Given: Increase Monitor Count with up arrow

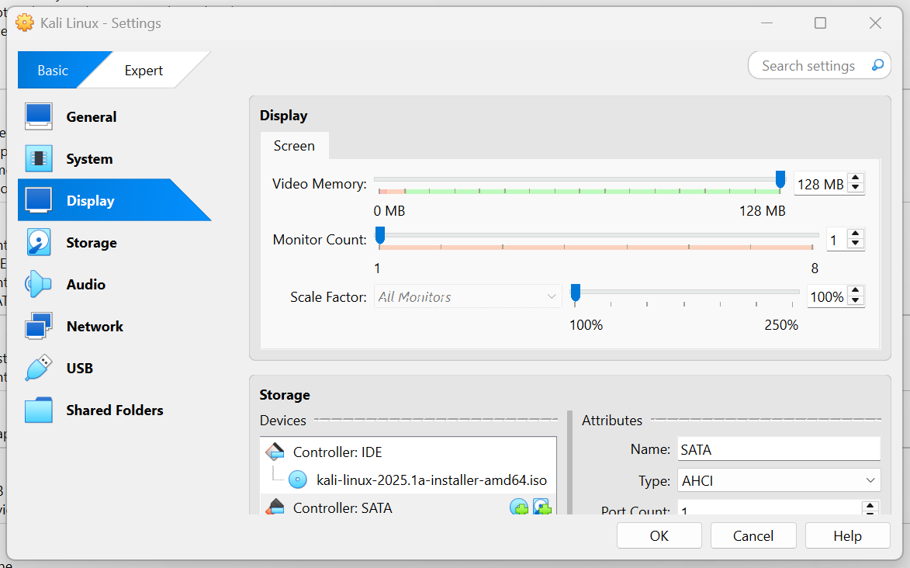Looking at the screenshot, I should (856, 234).
